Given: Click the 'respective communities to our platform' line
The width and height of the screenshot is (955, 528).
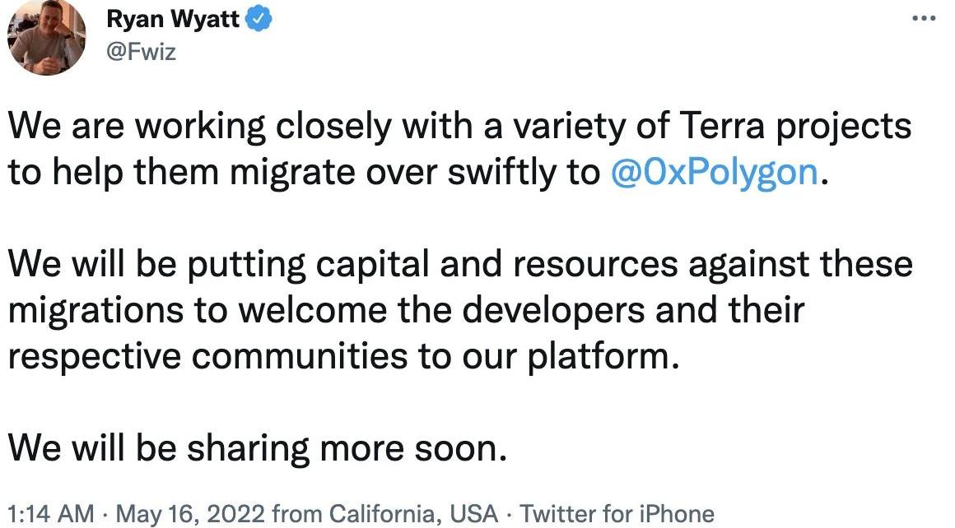Looking at the screenshot, I should pos(343,356).
